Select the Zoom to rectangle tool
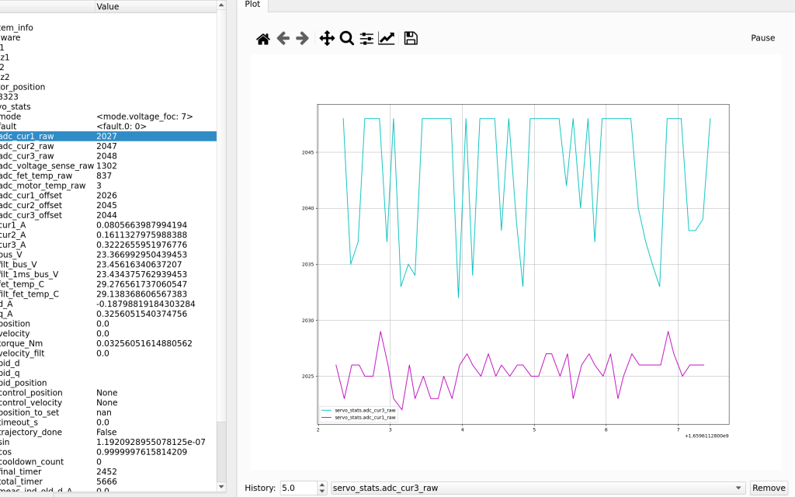 (x=347, y=39)
